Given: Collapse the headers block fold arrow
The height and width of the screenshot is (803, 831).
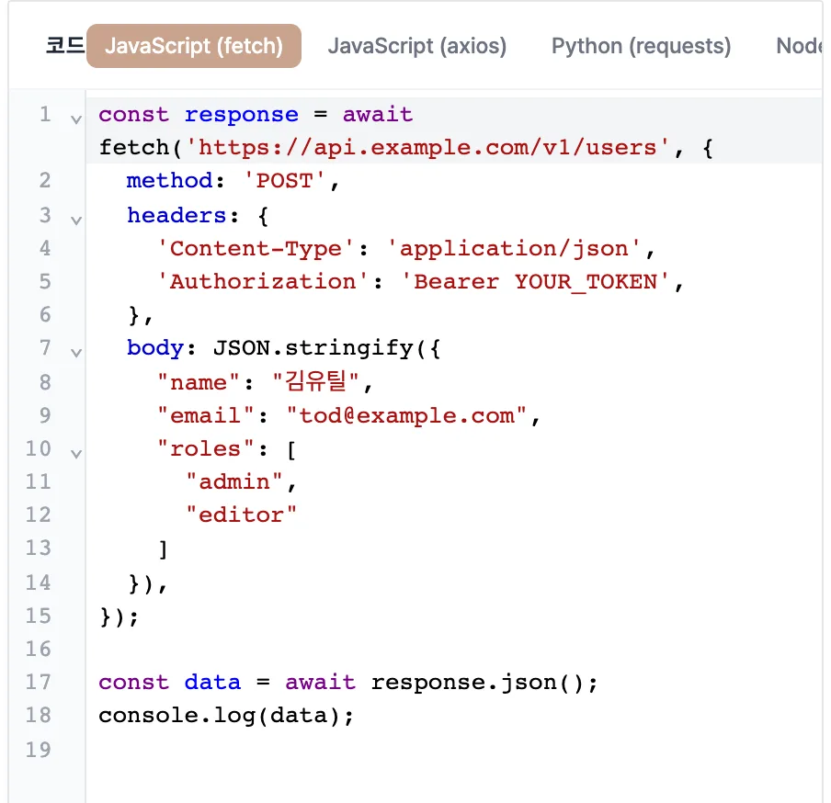Looking at the screenshot, I should coord(76,221).
